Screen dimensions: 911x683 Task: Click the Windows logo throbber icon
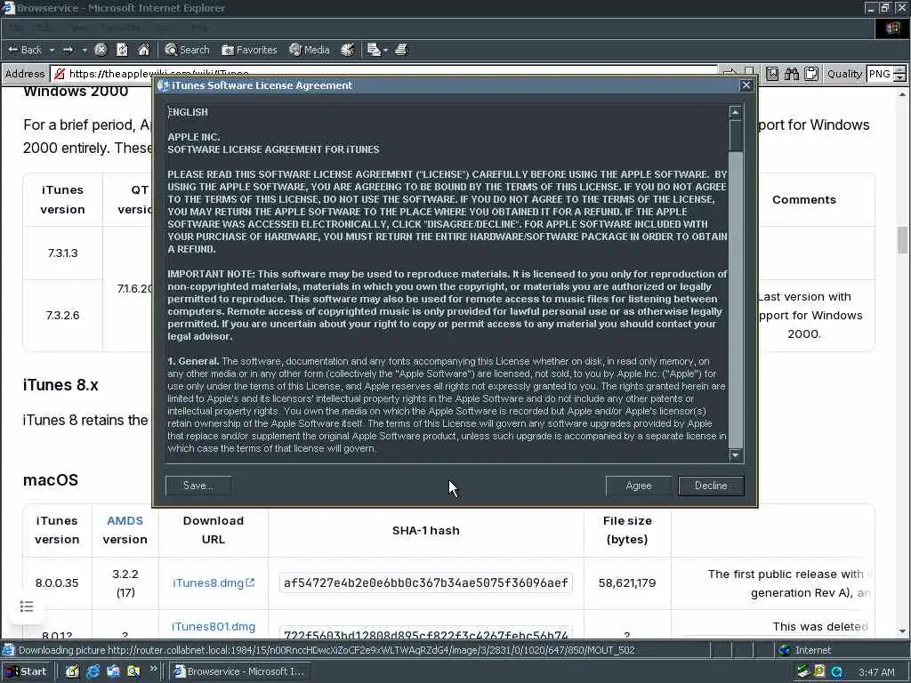893,28
